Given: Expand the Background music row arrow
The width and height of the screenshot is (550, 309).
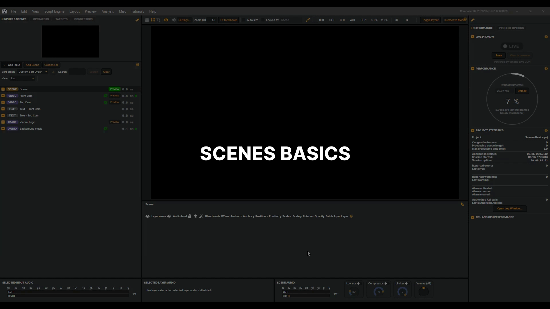Looking at the screenshot, I should tap(3, 129).
